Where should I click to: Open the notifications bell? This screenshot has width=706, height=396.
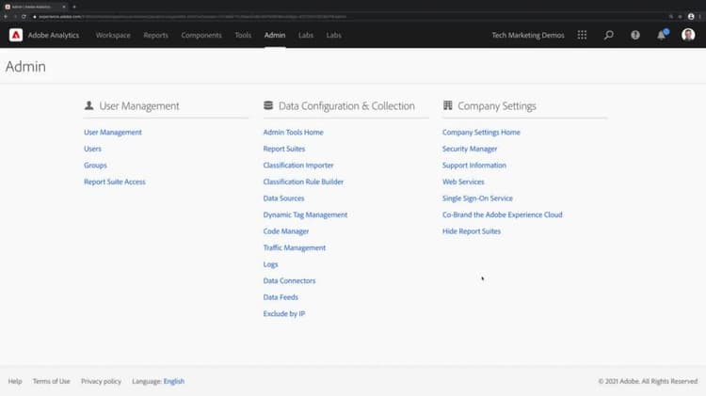(662, 35)
